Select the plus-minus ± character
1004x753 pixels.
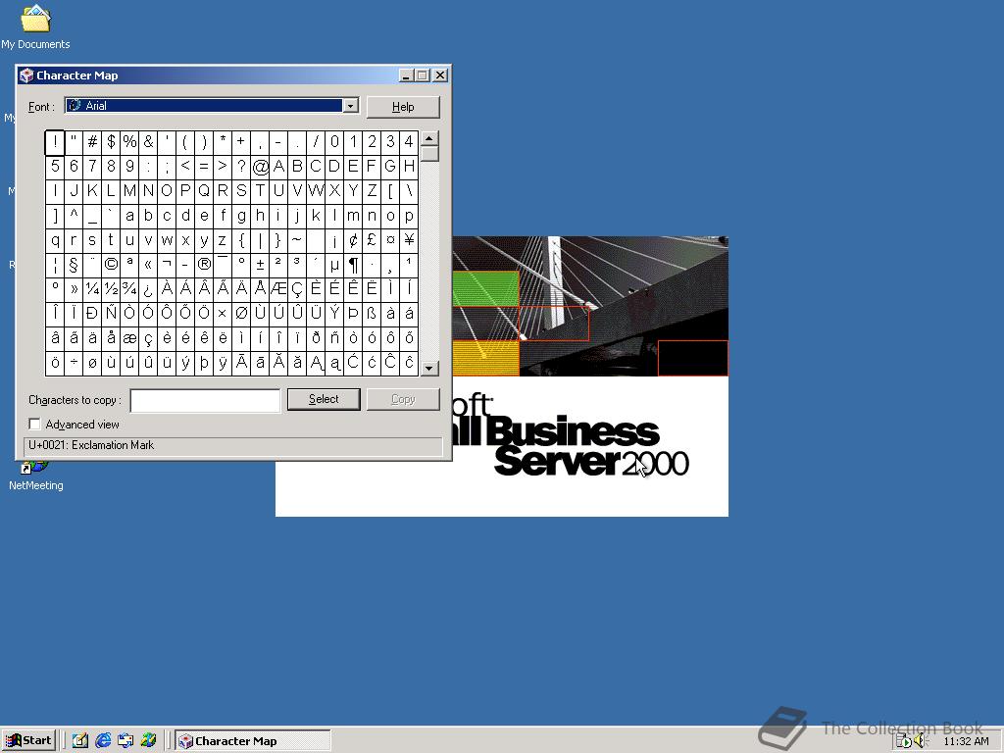(260, 265)
